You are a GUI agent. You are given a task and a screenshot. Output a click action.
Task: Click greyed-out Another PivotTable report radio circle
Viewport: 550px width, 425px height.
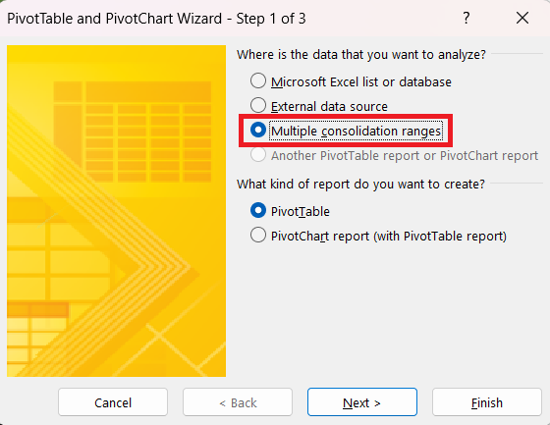pos(258,155)
